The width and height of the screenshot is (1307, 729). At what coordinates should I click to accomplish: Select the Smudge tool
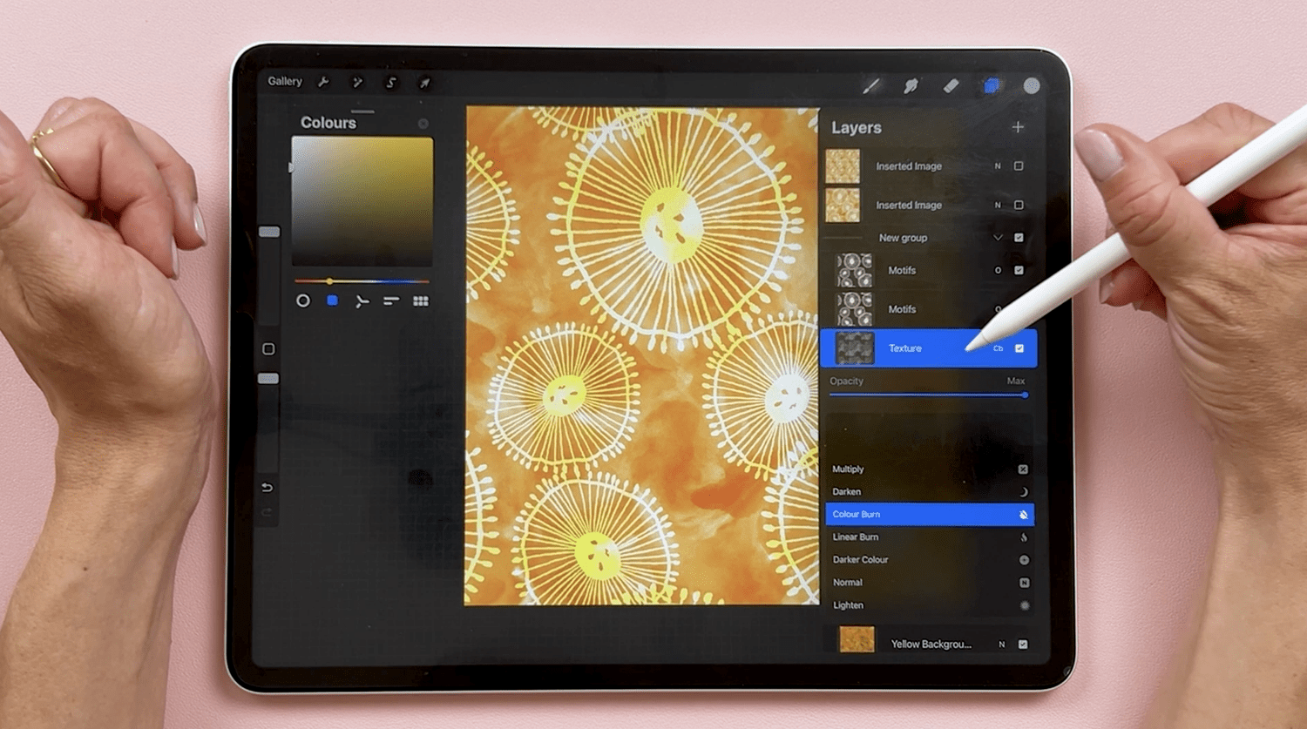pyautogui.click(x=911, y=85)
